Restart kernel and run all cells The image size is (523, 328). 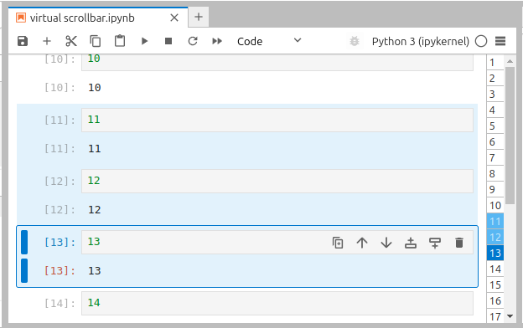217,41
